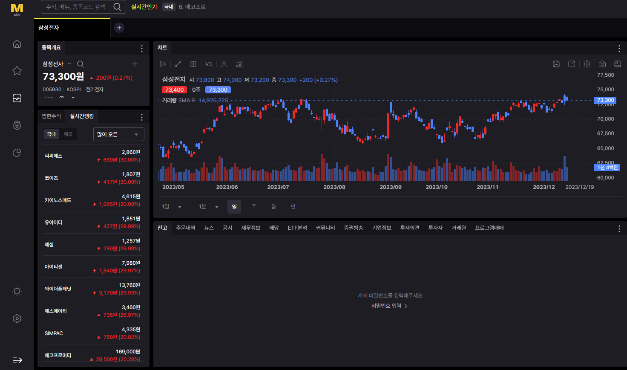Switch to the 실시간랭킹 tab
The width and height of the screenshot is (627, 370).
pyautogui.click(x=81, y=116)
